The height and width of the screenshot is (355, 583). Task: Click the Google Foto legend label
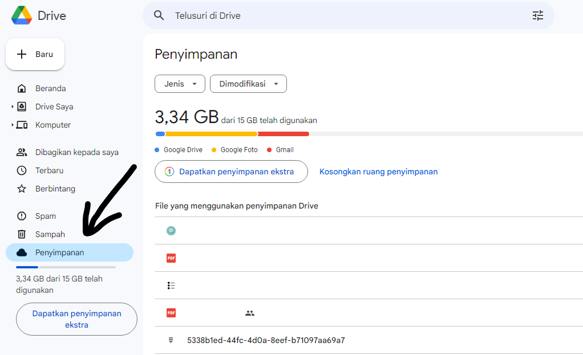[239, 150]
